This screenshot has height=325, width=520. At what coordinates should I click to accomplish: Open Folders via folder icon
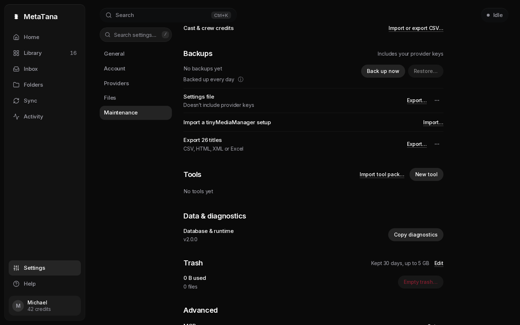coord(16,85)
